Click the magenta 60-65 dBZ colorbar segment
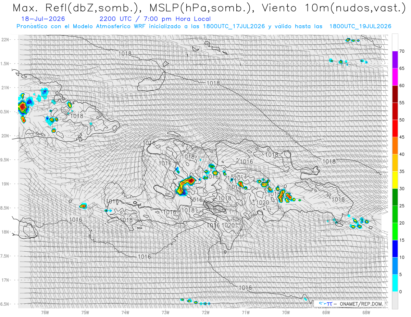The width and height of the screenshot is (411, 317). 395,77
